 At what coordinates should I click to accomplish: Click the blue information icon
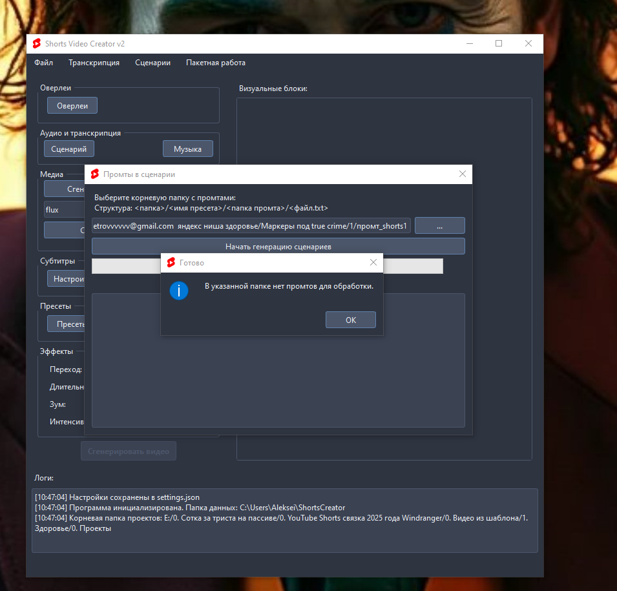coord(179,291)
